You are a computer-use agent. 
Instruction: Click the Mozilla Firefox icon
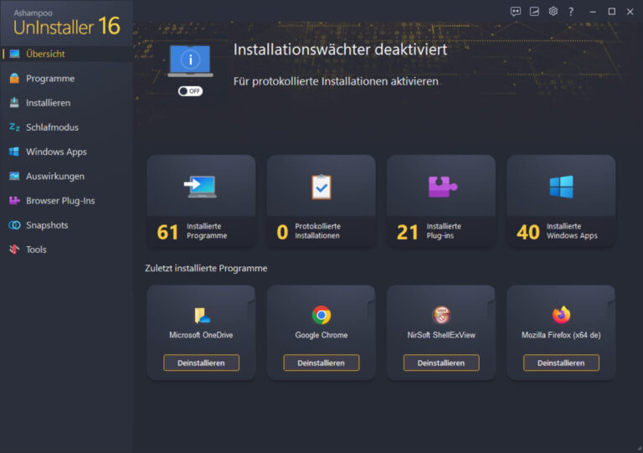562,315
